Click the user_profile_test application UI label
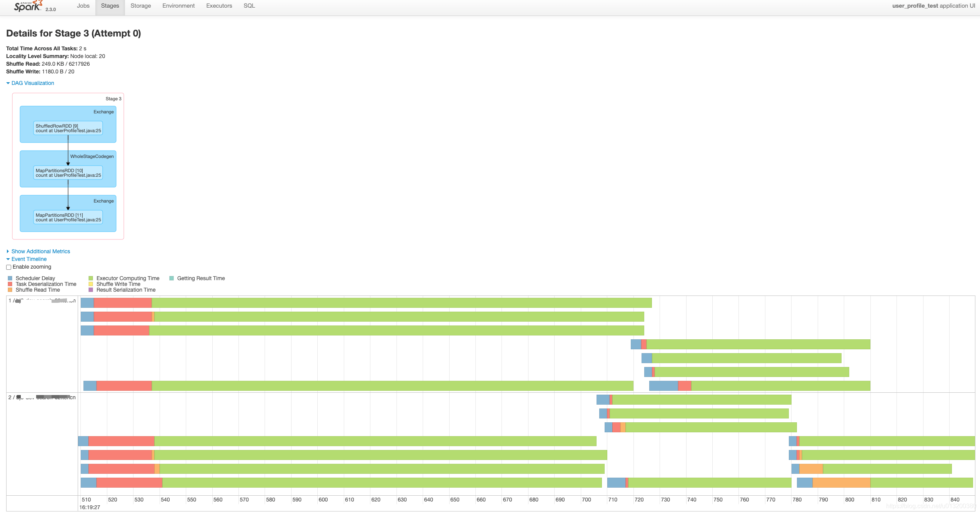 [933, 6]
